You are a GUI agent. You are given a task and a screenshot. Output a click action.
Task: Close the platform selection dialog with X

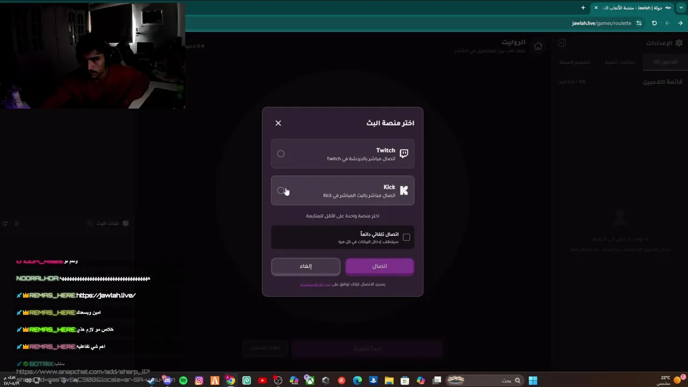pos(278,123)
